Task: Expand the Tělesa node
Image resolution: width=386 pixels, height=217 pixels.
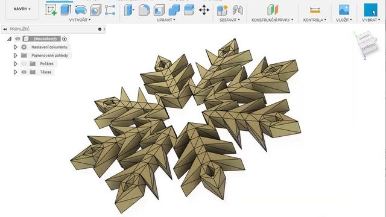Action: [x=15, y=72]
